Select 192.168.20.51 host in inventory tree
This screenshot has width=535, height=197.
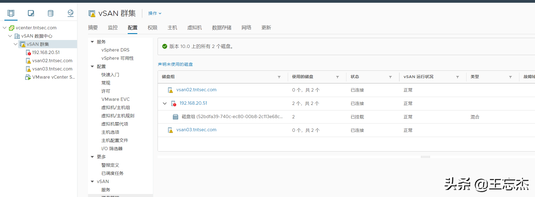[x=46, y=52]
